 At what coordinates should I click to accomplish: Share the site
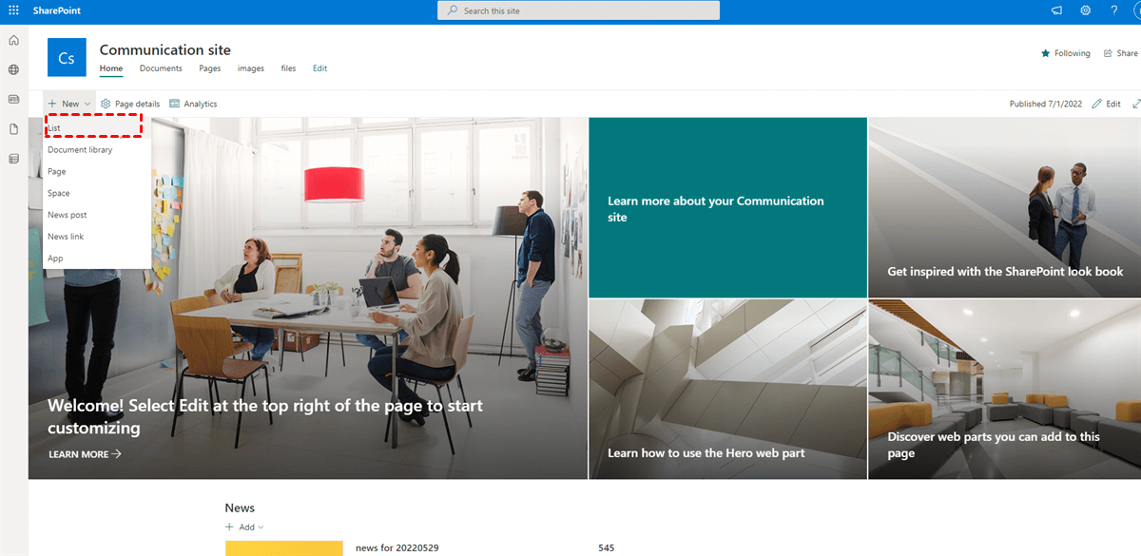click(x=1120, y=53)
